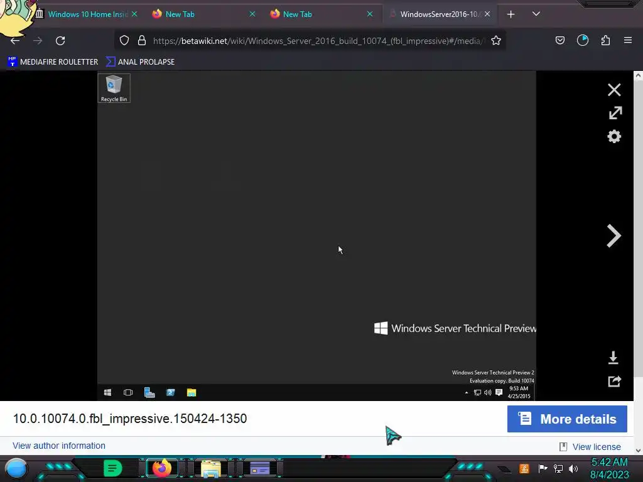This screenshot has width=643, height=482.
Task: Open Action Center flag tray icon
Action: (543, 468)
